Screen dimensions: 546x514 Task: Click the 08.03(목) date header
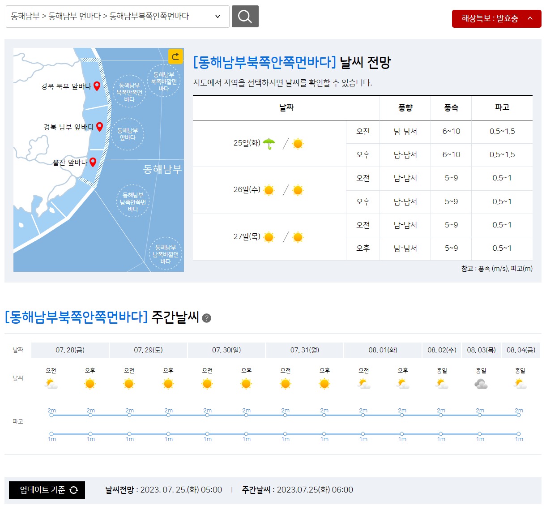point(481,350)
